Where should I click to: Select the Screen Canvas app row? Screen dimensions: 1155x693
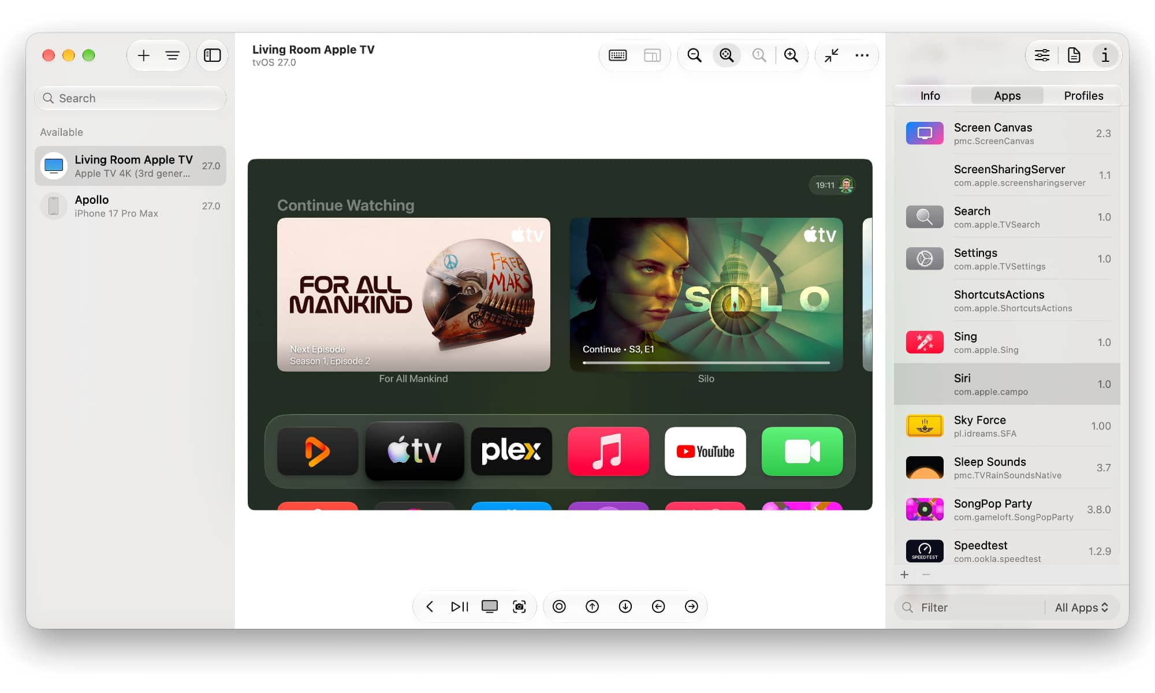[x=1007, y=133]
